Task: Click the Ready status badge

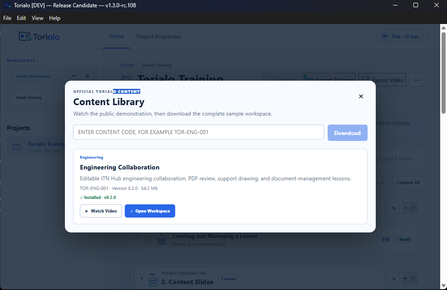Action: pyautogui.click(x=403, y=239)
